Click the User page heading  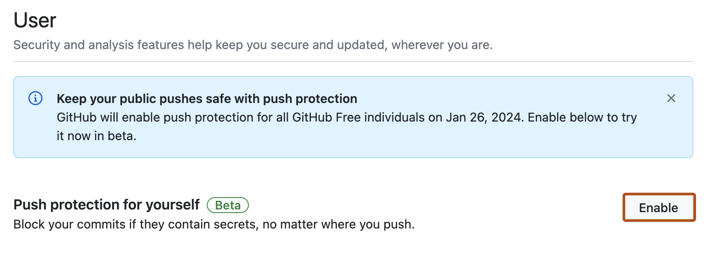[35, 20]
